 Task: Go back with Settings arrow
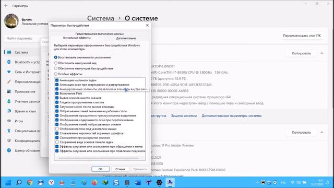[6, 6]
